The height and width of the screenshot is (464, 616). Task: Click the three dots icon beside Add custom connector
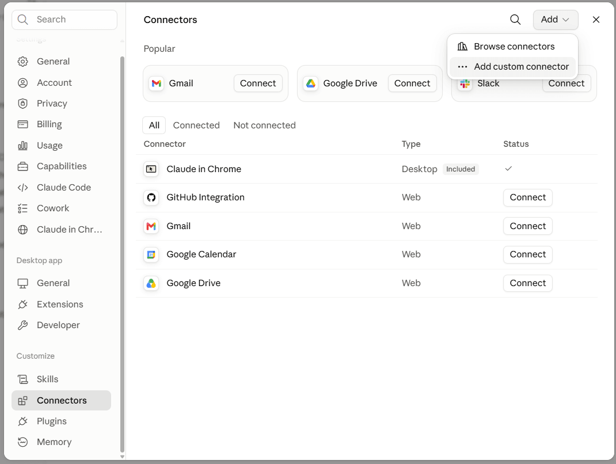[x=462, y=67]
